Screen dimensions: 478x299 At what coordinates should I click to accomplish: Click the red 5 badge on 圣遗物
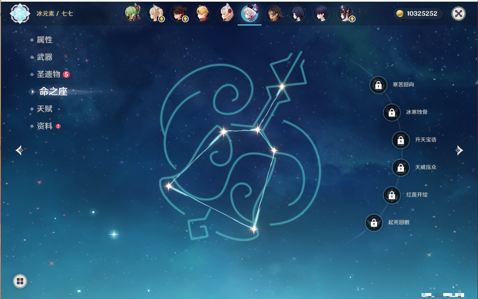click(66, 74)
